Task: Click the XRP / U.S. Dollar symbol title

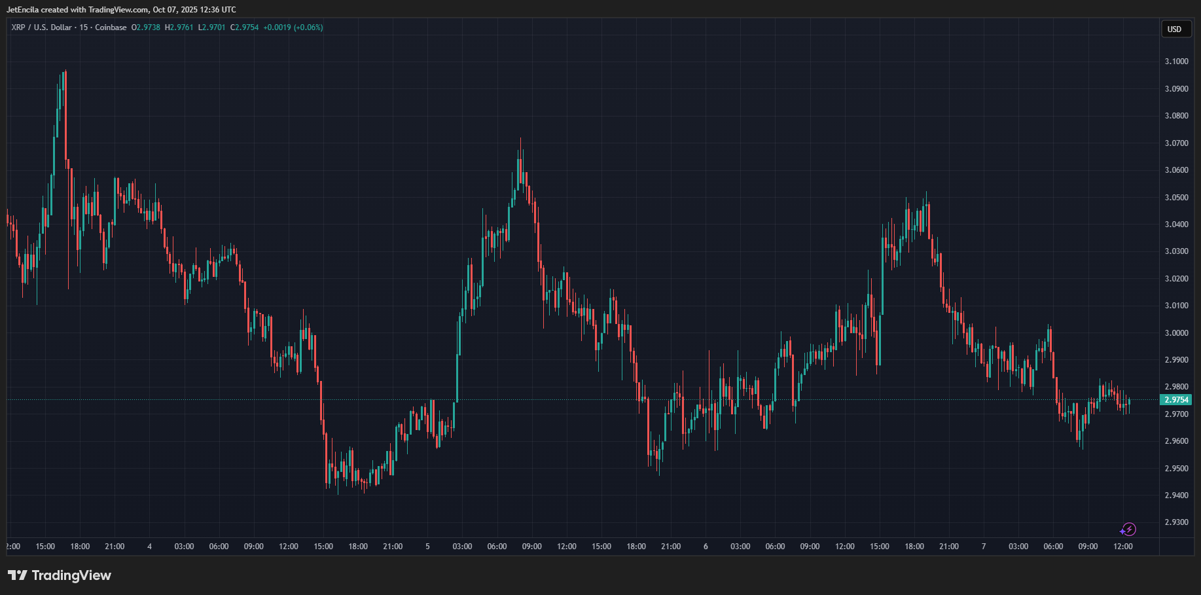Action: (41, 27)
